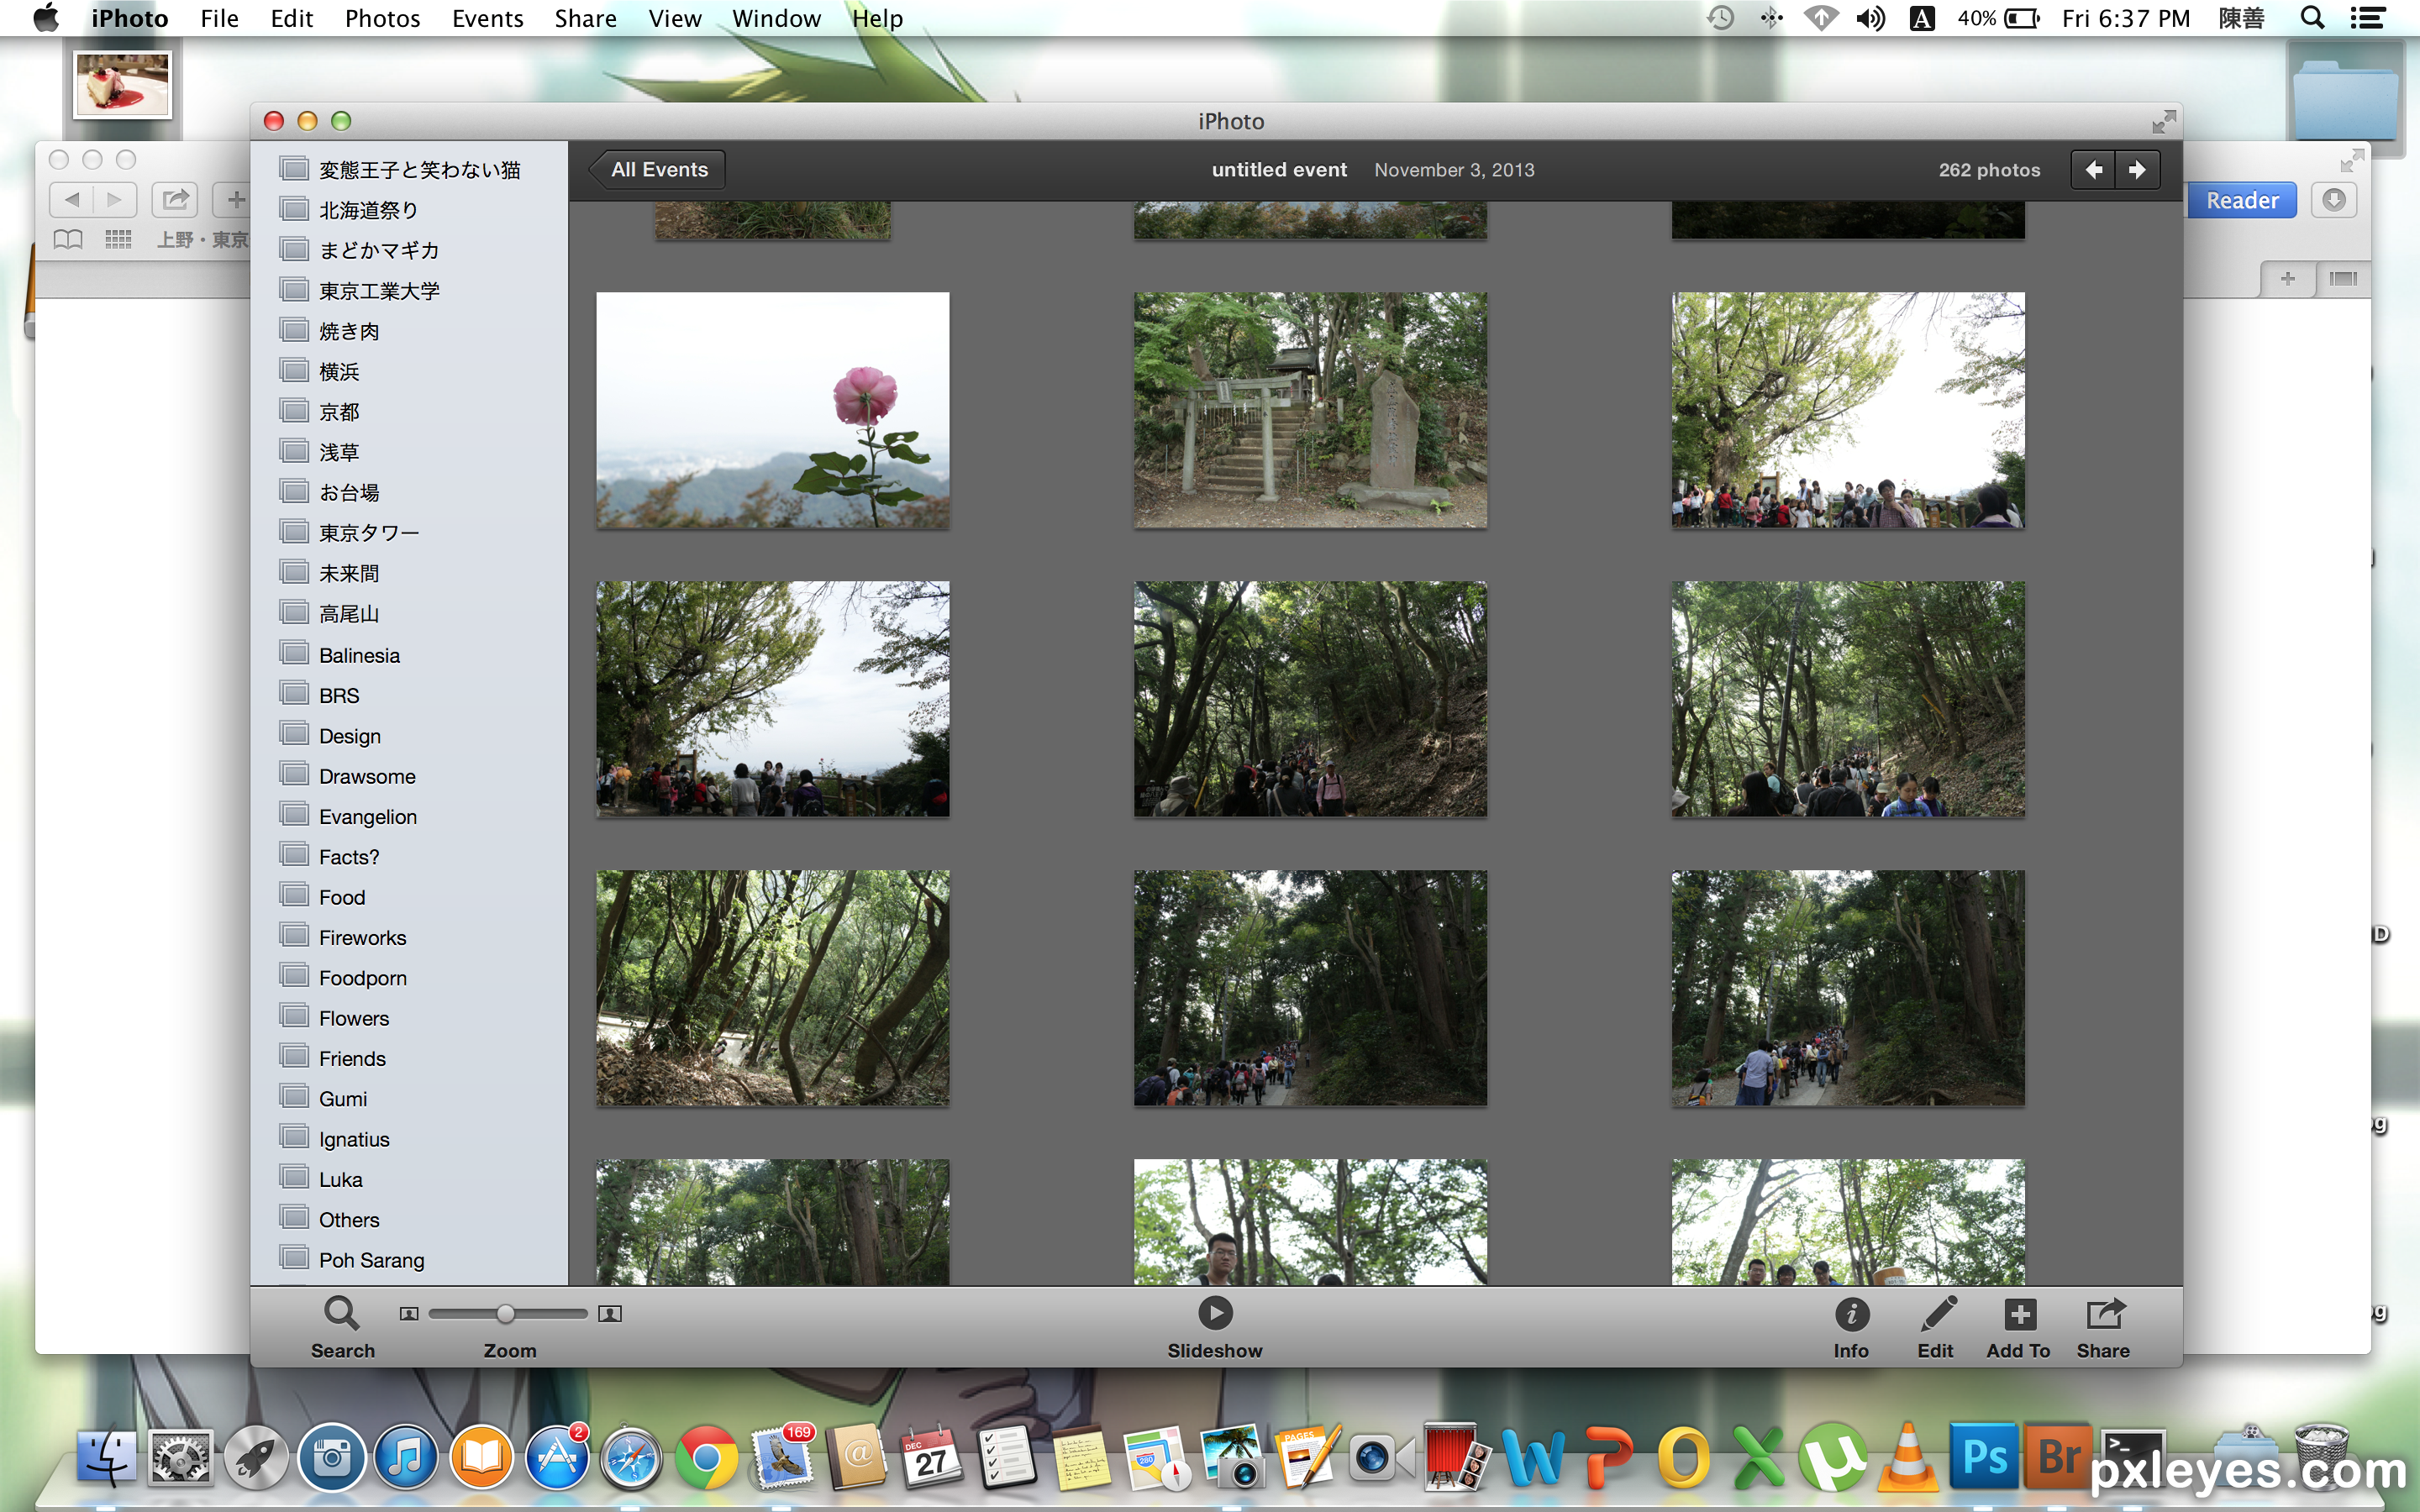Open Time Machine menu bar icon
2420x1512 pixels.
click(1721, 18)
